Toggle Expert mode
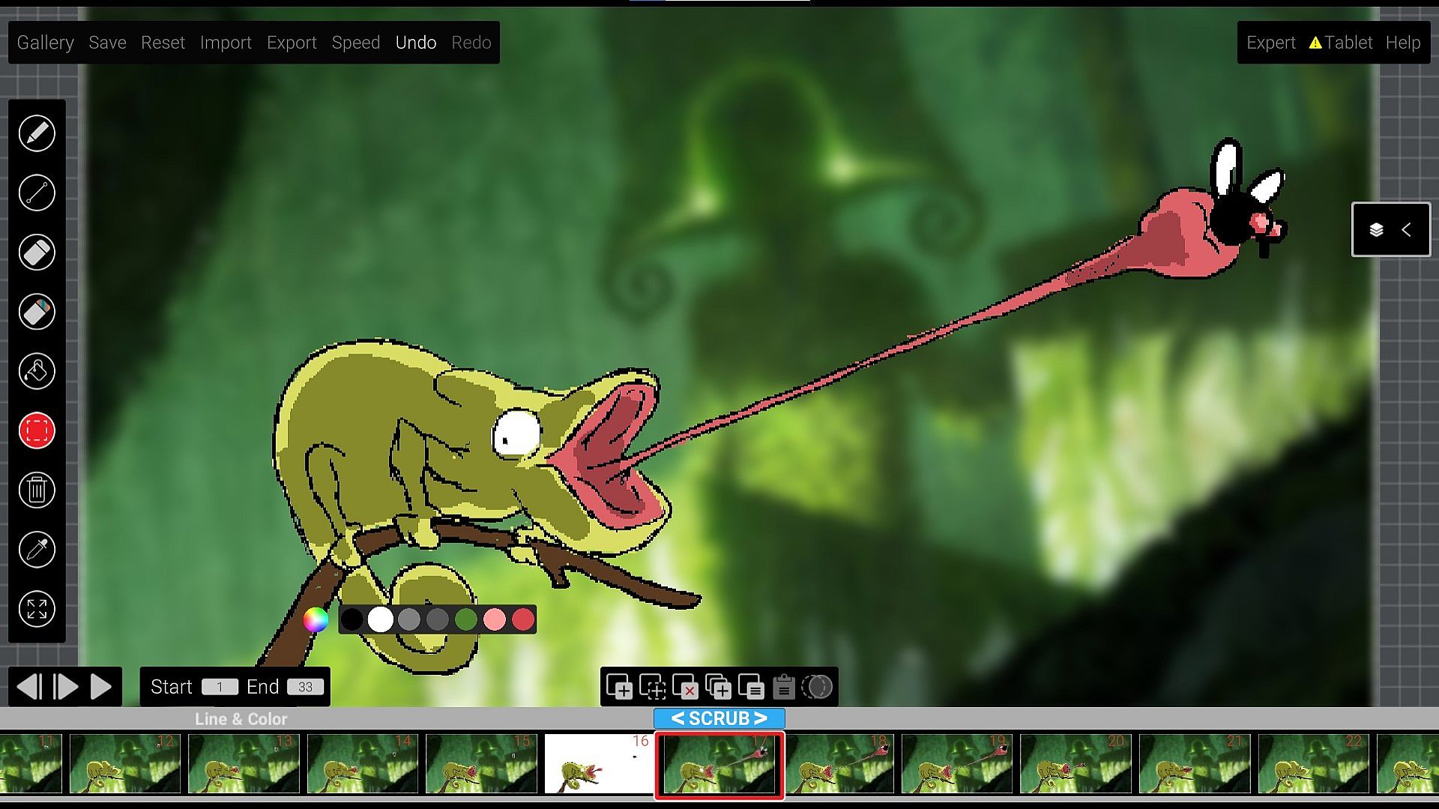This screenshot has height=809, width=1439. [x=1270, y=43]
